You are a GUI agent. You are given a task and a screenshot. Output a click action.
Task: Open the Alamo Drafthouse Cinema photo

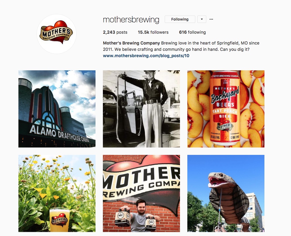[x=57, y=109]
